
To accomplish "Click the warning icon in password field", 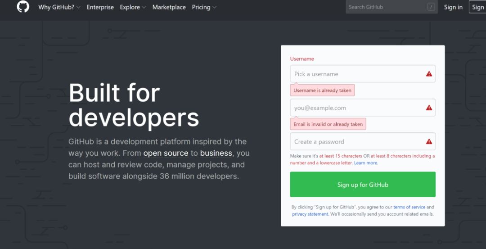I will (429, 141).
